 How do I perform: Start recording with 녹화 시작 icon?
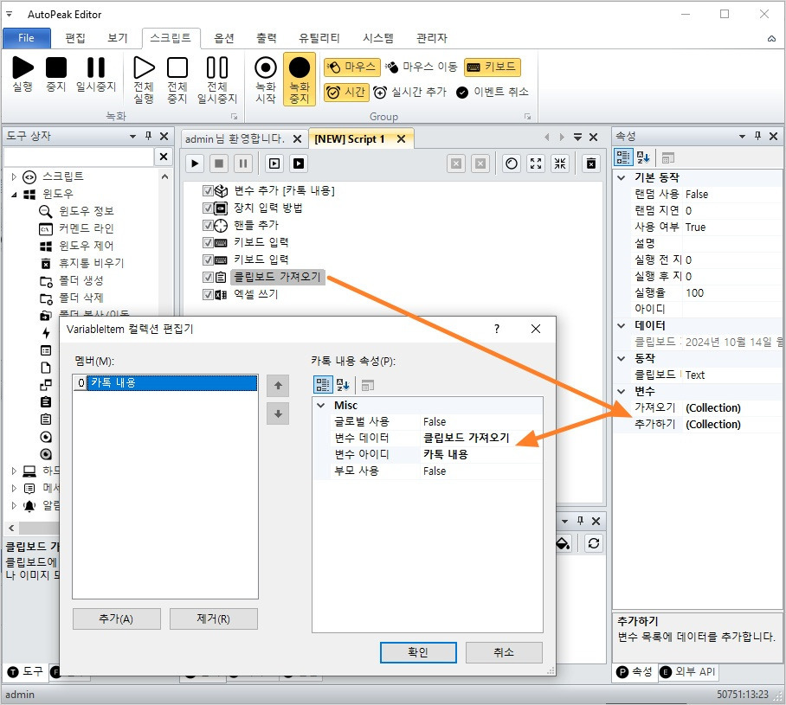tap(266, 67)
